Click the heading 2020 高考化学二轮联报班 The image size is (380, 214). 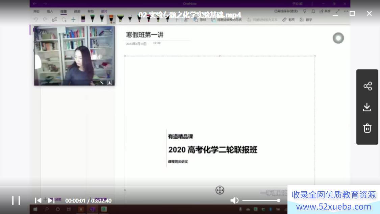pyautogui.click(x=213, y=150)
